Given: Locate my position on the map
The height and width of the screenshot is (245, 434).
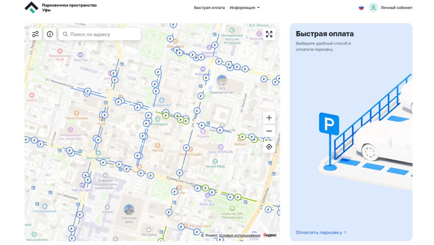Looking at the screenshot, I should [269, 147].
